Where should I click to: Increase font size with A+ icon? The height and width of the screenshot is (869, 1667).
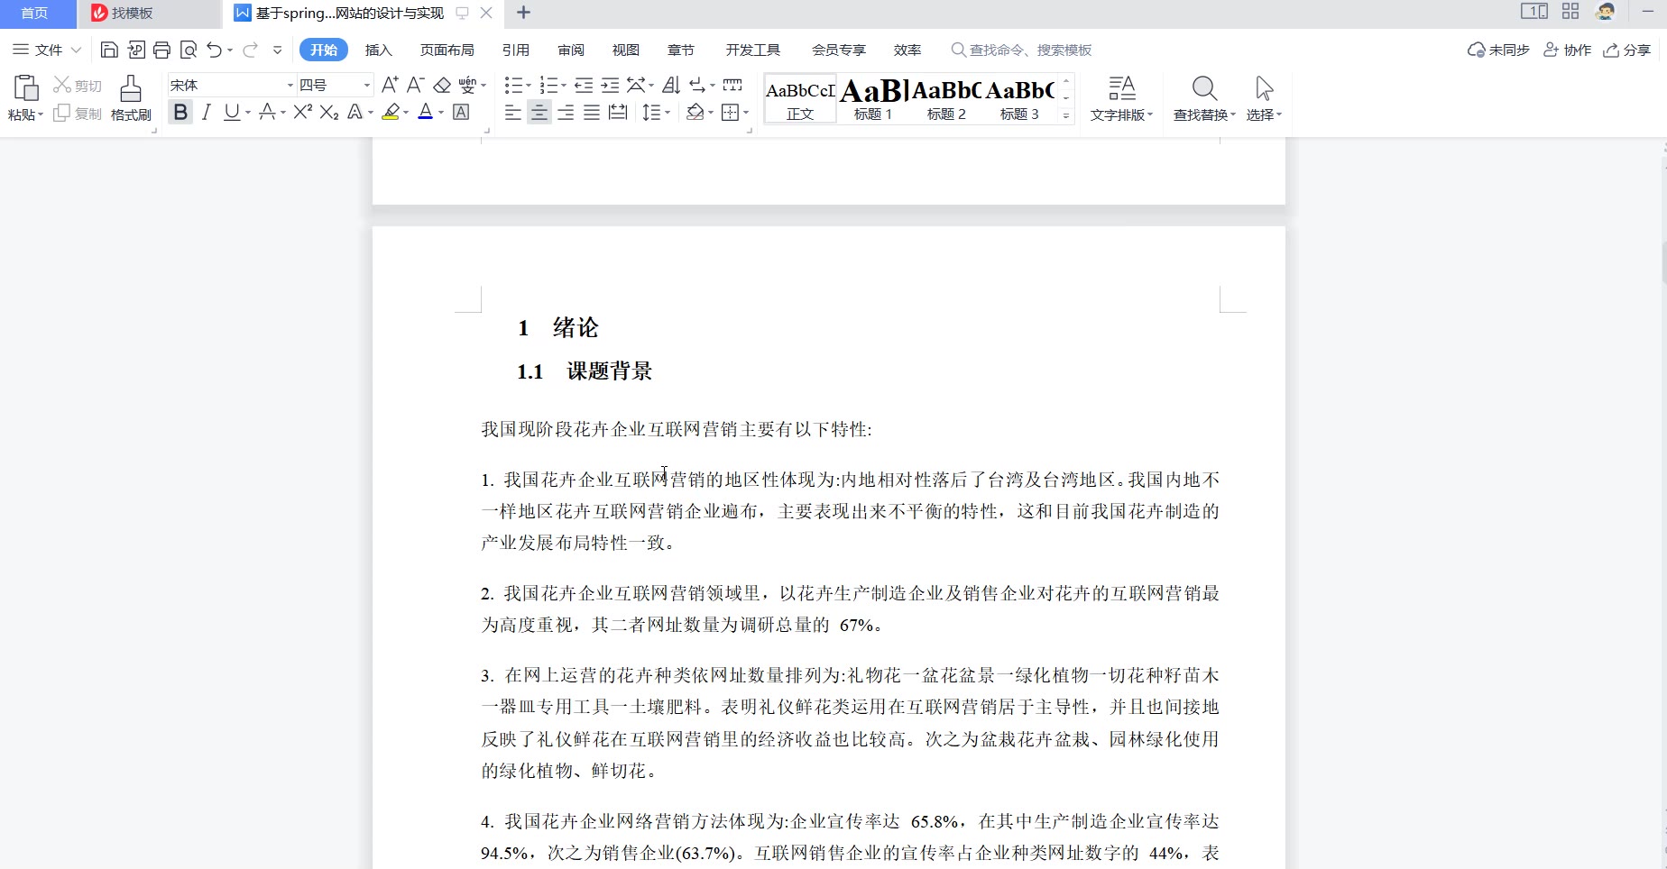390,85
